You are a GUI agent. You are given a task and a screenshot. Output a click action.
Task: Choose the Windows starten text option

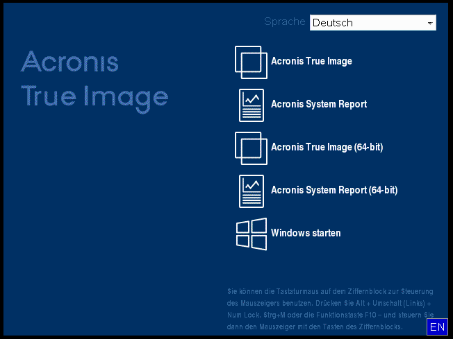tap(306, 233)
